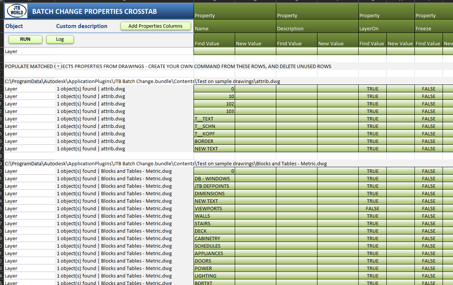The height and width of the screenshot is (285, 453).
Task: Select the T__KOPF layer name cell
Action: click(214, 134)
